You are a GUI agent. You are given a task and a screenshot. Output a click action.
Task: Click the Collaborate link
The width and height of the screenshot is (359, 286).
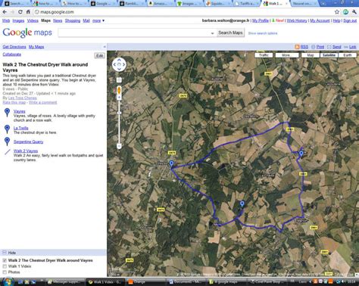(12, 54)
